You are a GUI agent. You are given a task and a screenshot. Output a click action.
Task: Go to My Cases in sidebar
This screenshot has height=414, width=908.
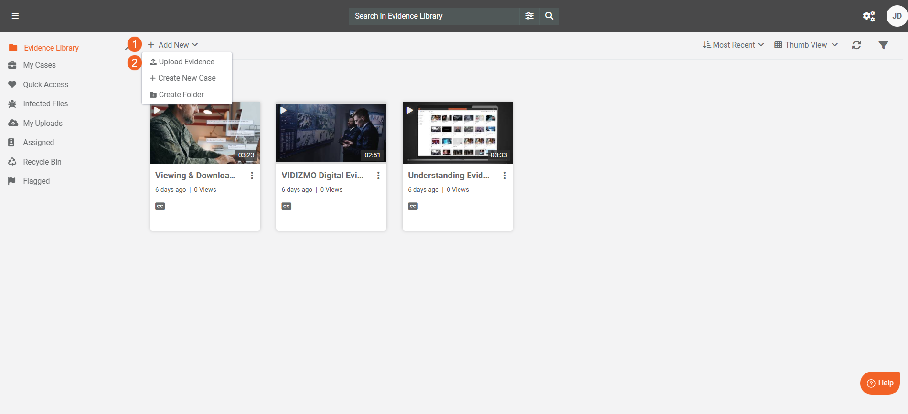[x=39, y=65]
